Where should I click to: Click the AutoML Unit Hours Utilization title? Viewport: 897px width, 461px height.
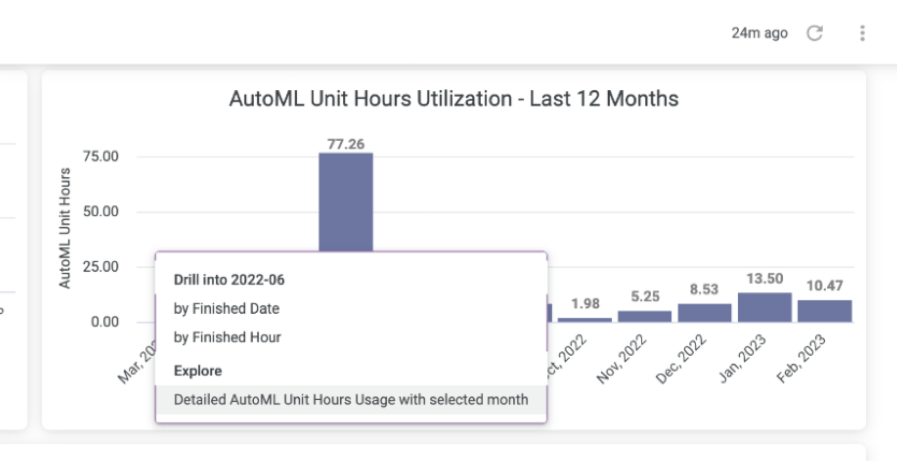point(453,99)
